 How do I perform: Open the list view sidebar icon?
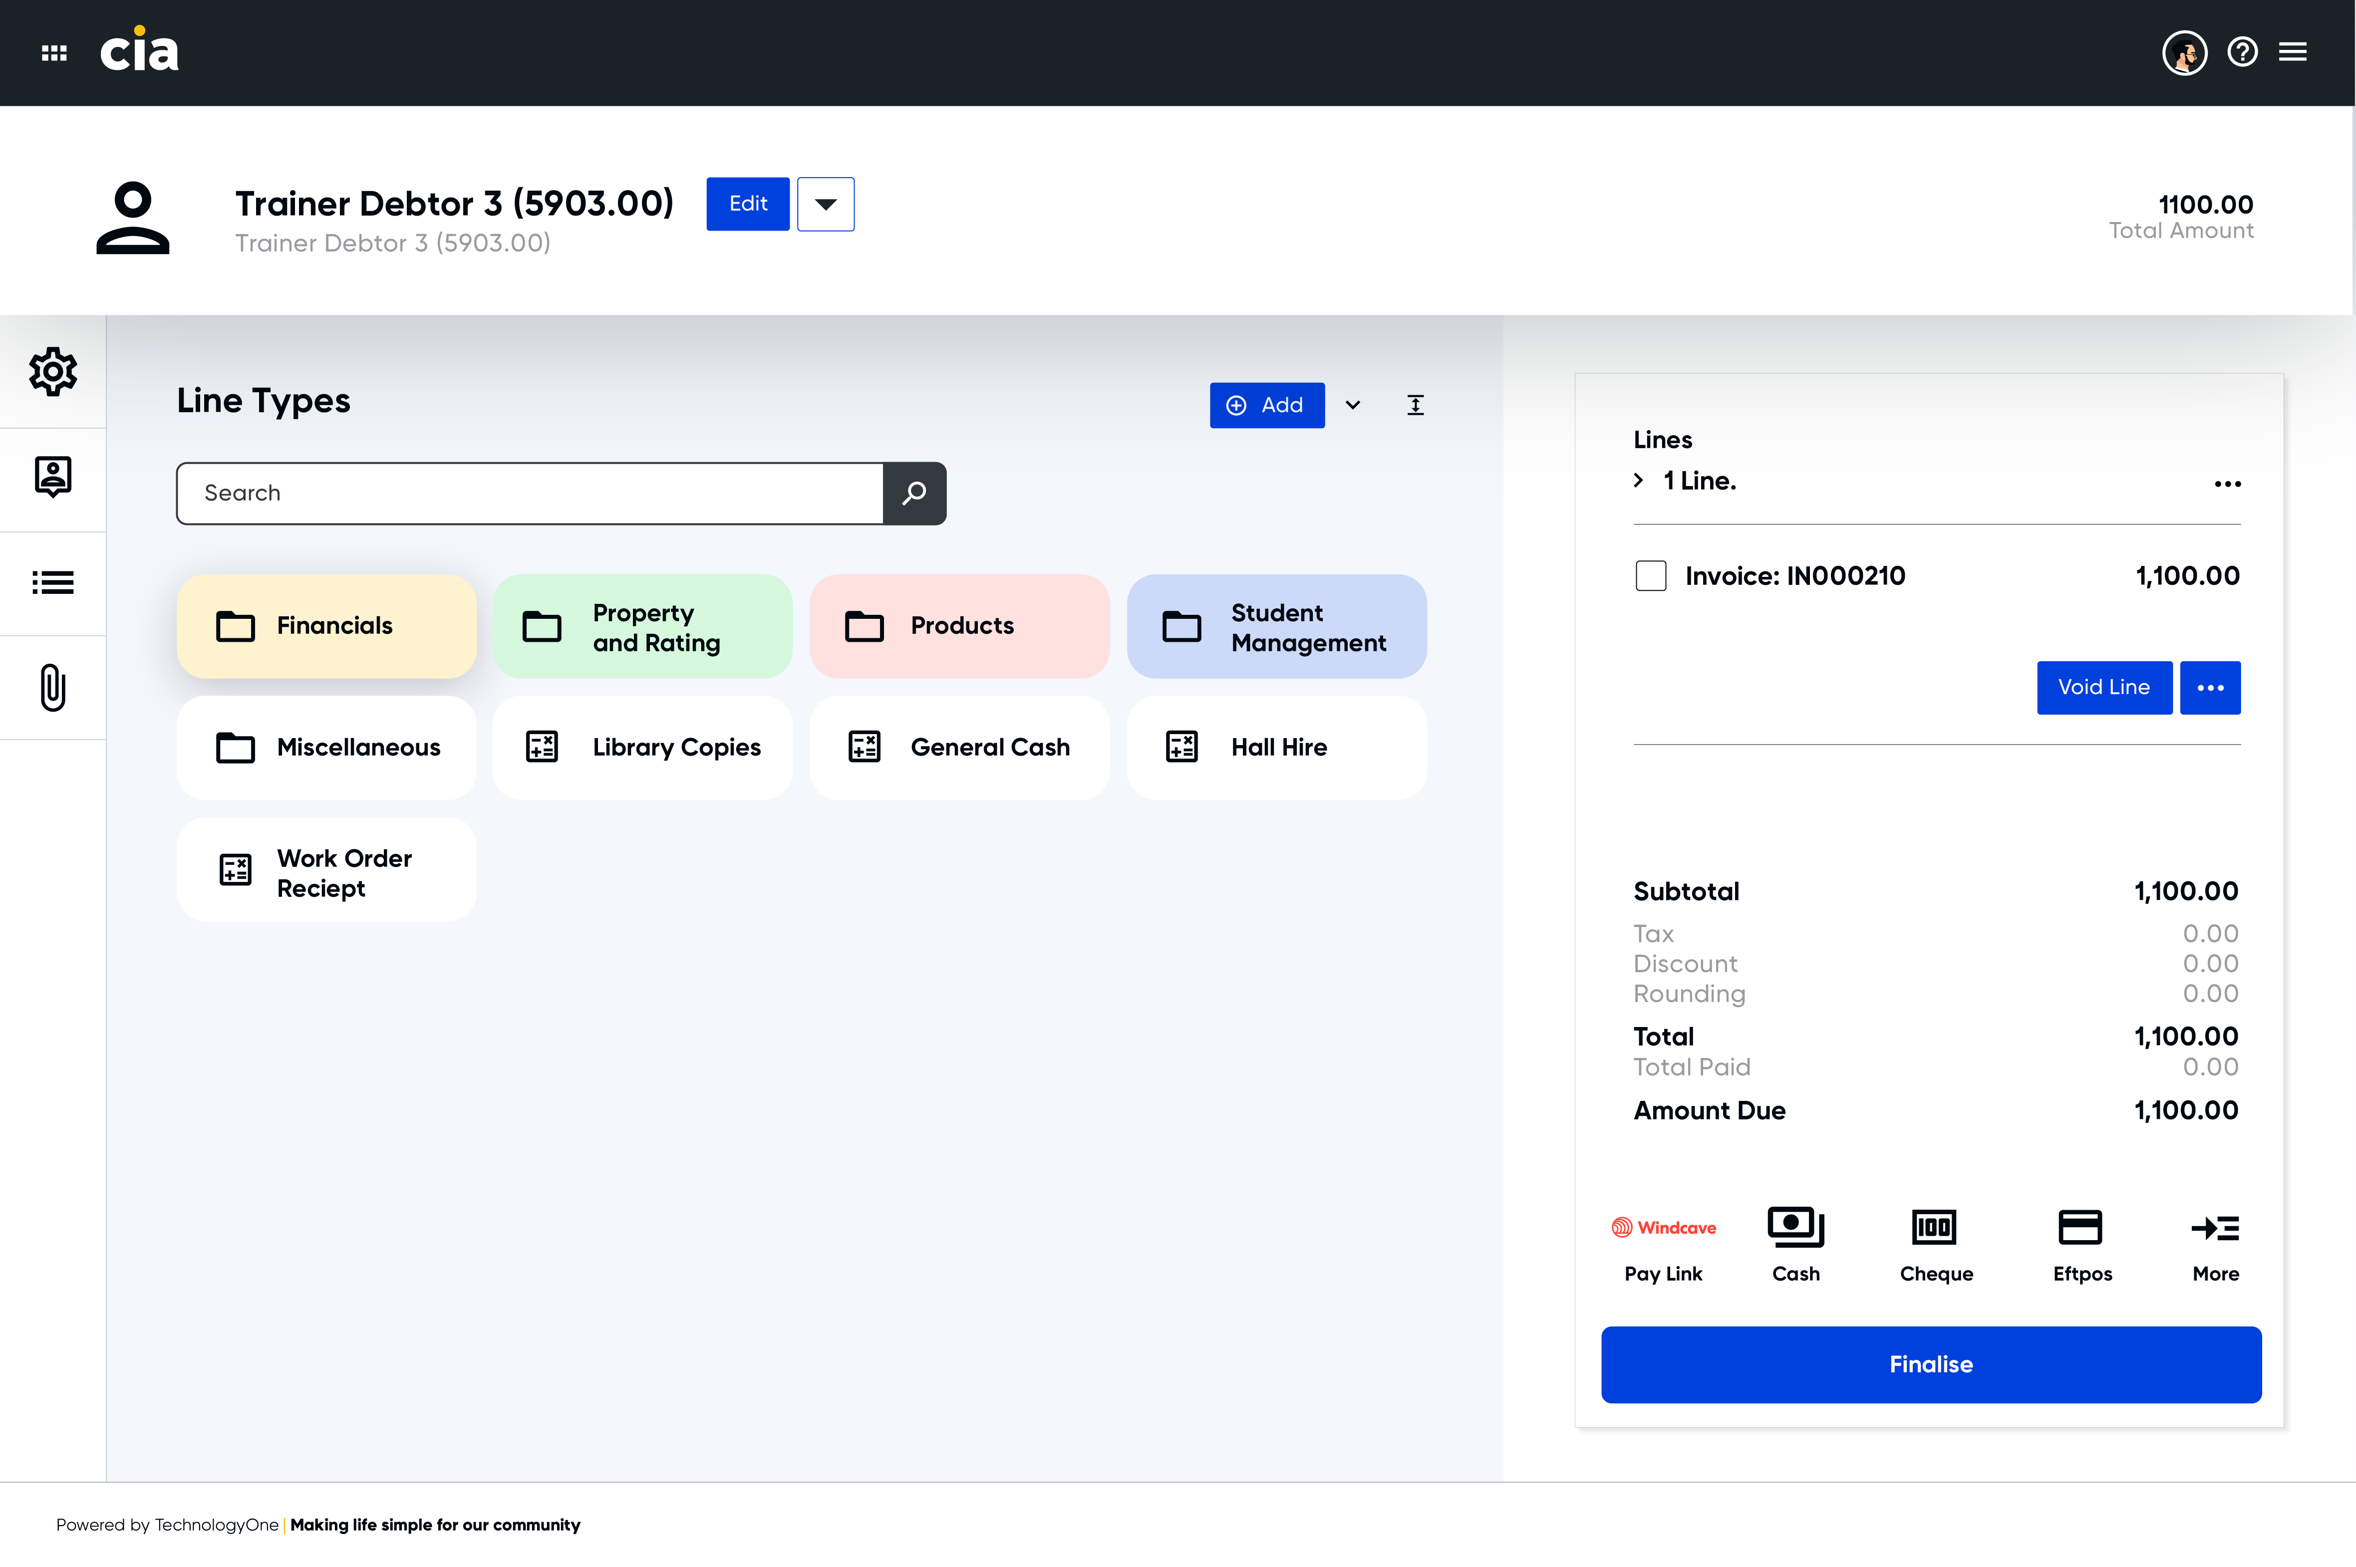(53, 582)
